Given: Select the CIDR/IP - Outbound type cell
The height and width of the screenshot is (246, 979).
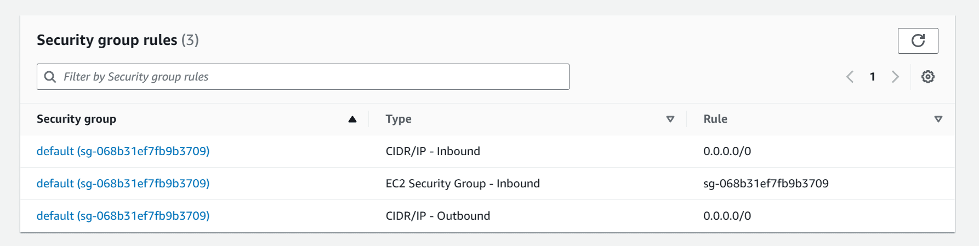Looking at the screenshot, I should [437, 216].
